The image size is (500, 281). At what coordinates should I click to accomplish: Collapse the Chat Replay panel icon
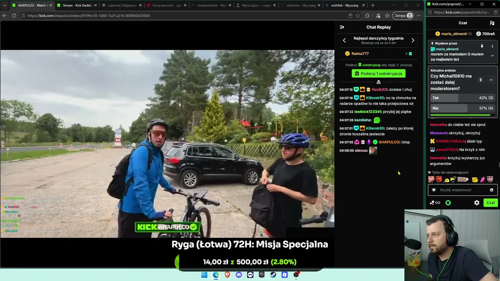tap(342, 27)
